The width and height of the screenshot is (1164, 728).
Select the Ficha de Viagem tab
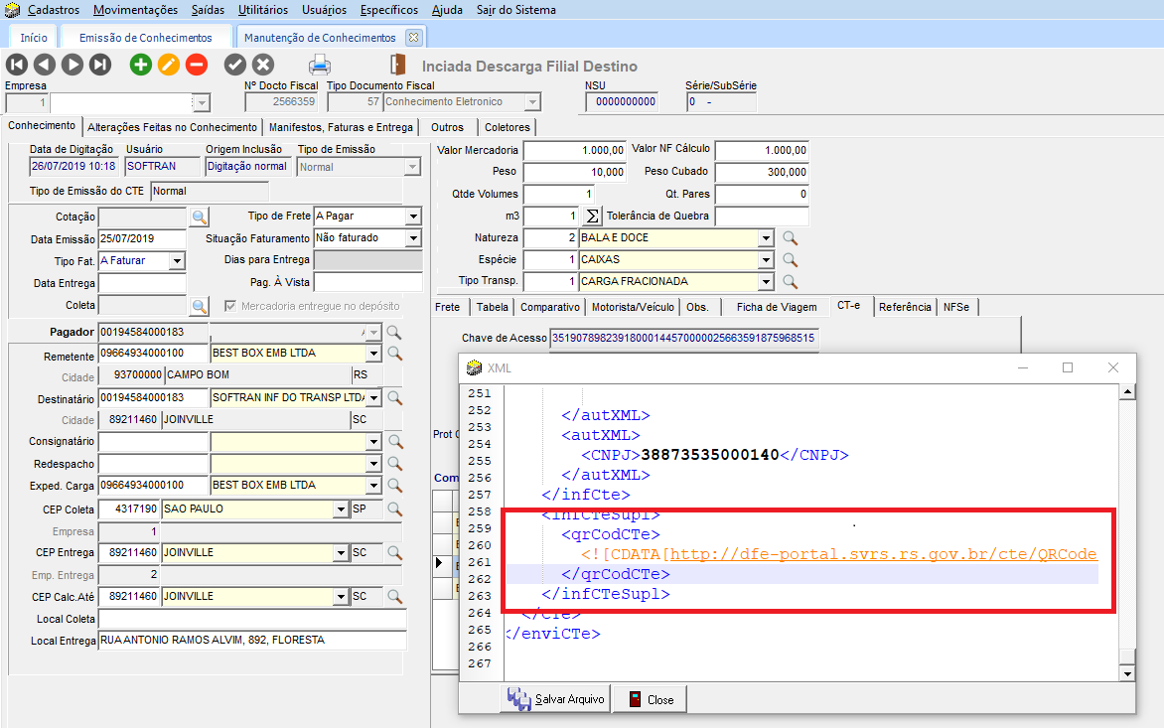click(777, 307)
